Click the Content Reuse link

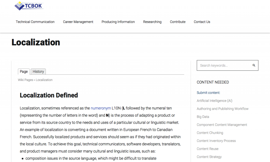208,149
